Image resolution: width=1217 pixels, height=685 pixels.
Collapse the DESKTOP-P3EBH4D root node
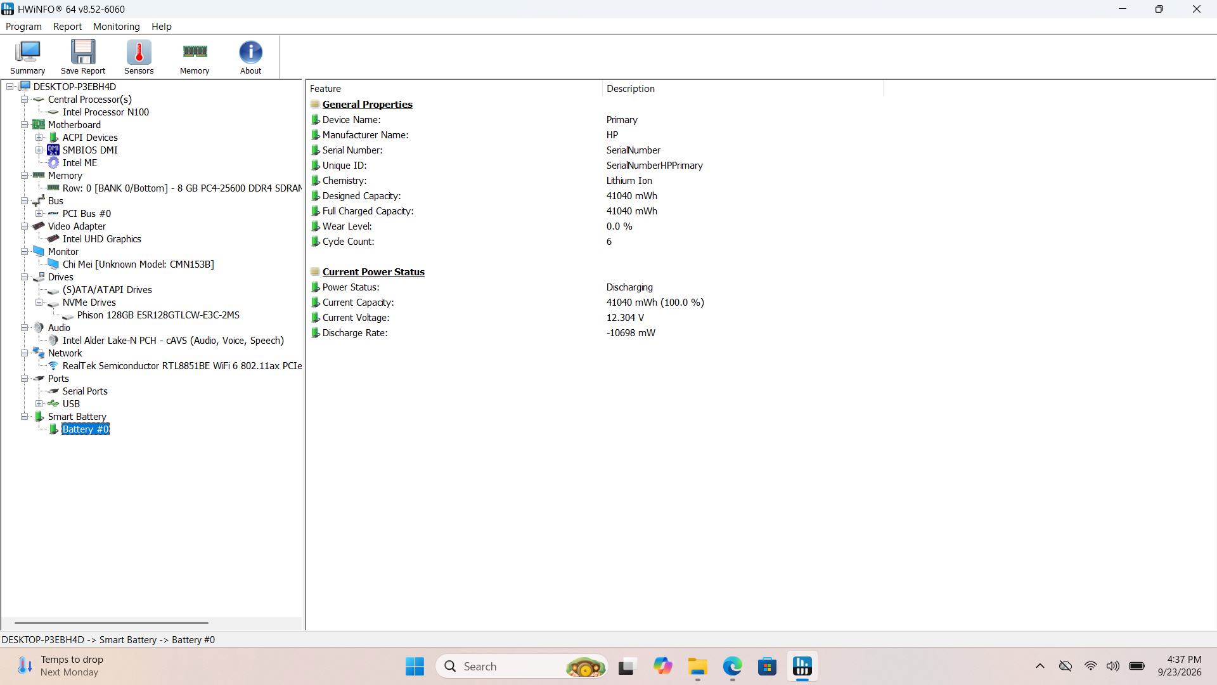10,87
